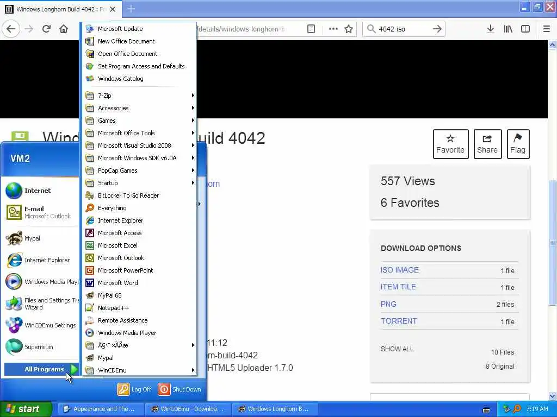Screen dimensions: 557x417
Task: Click the search go arrow next to 4042 iso
Action: (x=437, y=29)
